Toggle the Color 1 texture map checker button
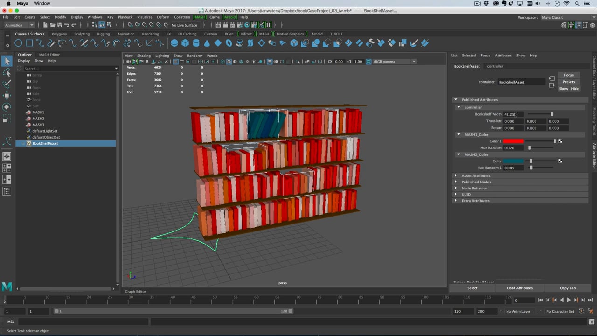Viewport: 597px width, 336px height. (560, 141)
